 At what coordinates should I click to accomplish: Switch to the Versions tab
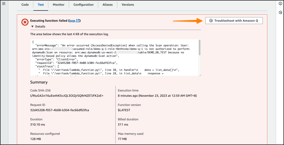tap(128, 5)
